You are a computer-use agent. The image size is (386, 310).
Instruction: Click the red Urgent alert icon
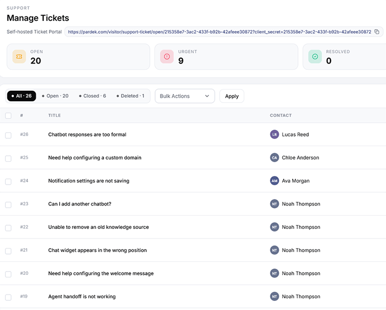tap(167, 57)
